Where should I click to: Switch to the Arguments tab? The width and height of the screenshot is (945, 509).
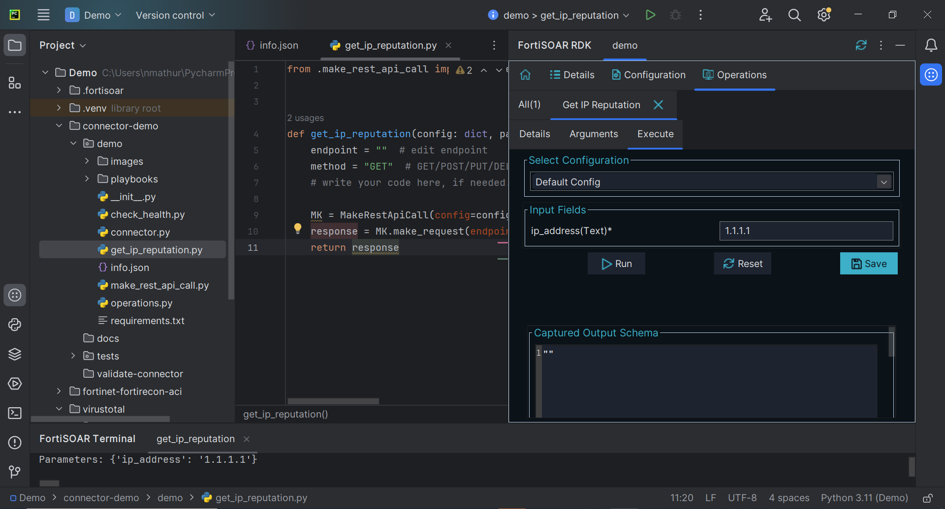pos(594,134)
